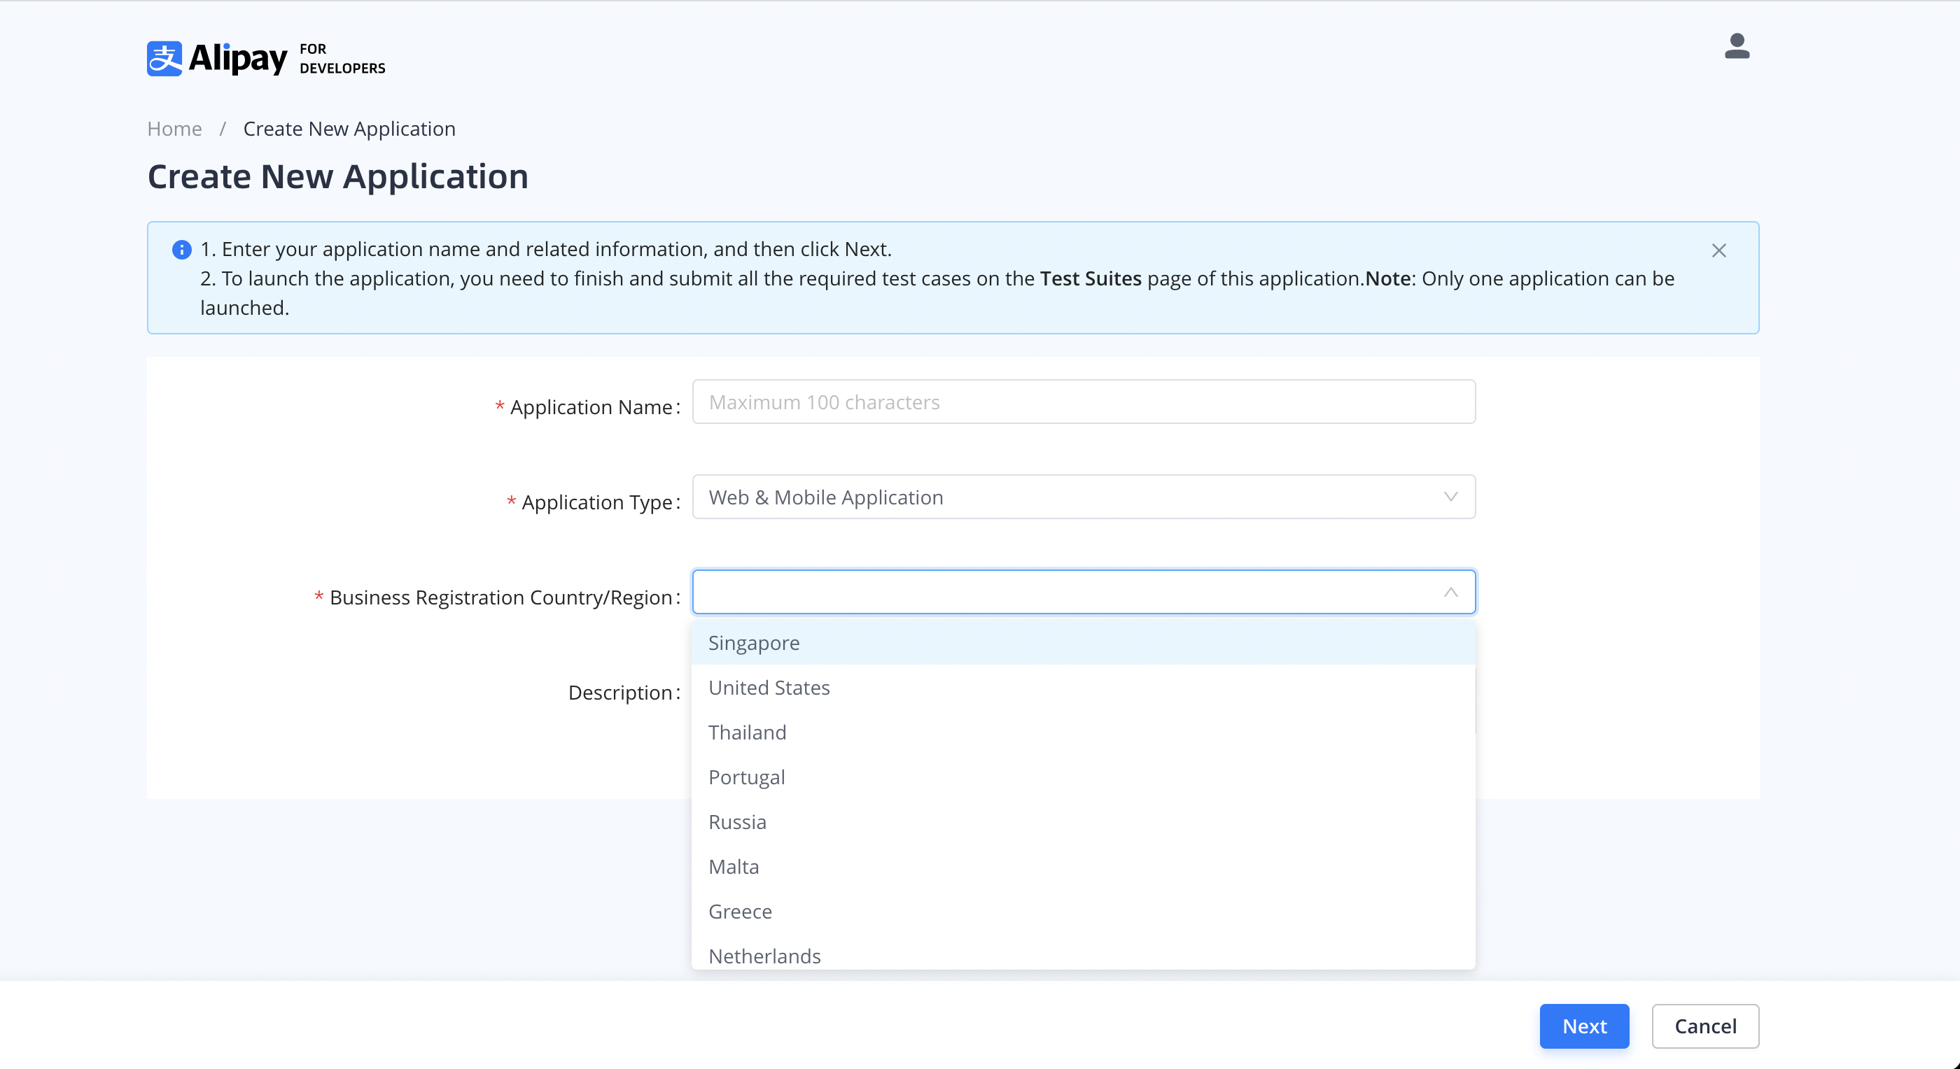Pick Netherlands from the list
This screenshot has width=1960, height=1069.
coord(764,955)
